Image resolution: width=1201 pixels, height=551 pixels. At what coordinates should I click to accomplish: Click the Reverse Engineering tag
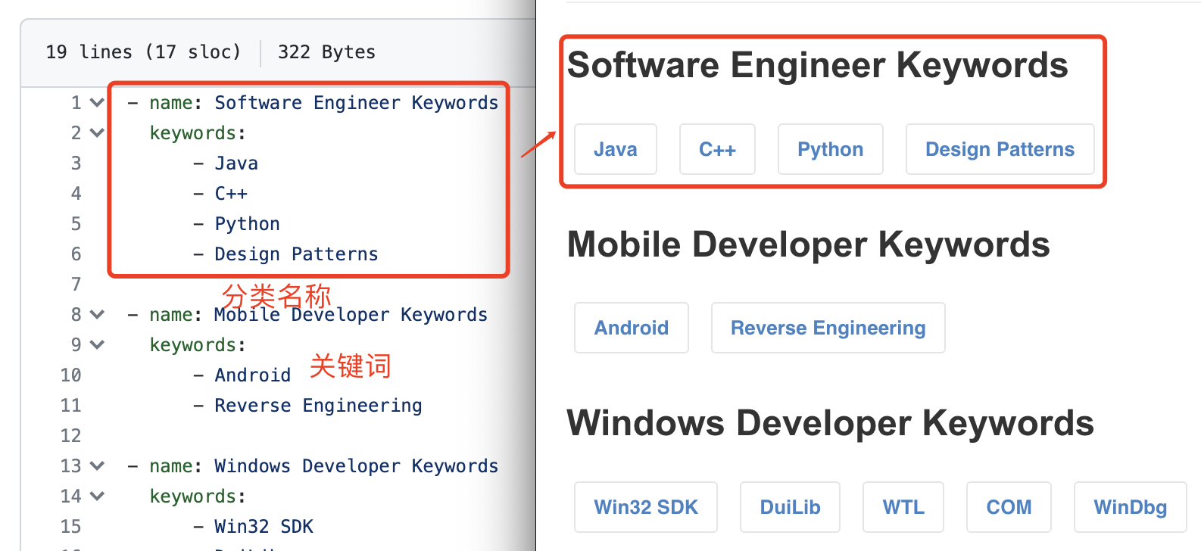point(828,328)
